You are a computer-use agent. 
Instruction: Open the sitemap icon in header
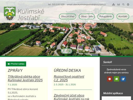(114, 4)
